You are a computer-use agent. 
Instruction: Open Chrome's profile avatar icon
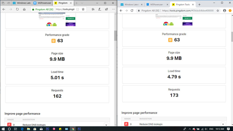[225, 10]
